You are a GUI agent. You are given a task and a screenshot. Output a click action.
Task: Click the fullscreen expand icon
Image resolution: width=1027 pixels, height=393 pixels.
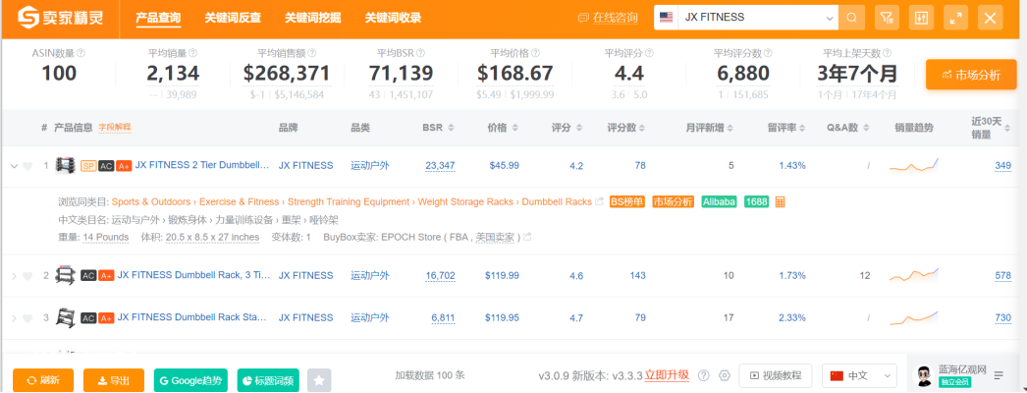[x=955, y=18]
